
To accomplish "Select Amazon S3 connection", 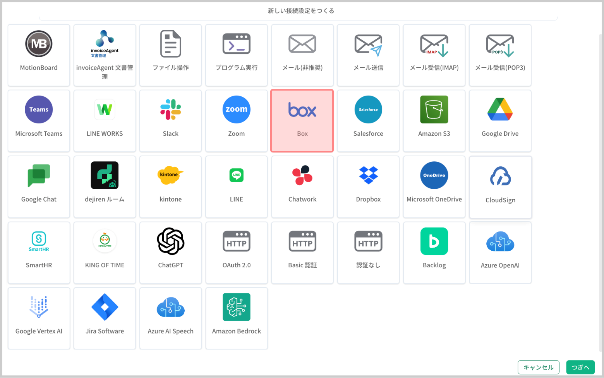I will coord(434,121).
